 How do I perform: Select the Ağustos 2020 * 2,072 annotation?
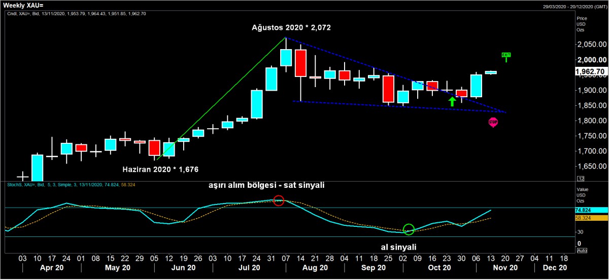291,28
